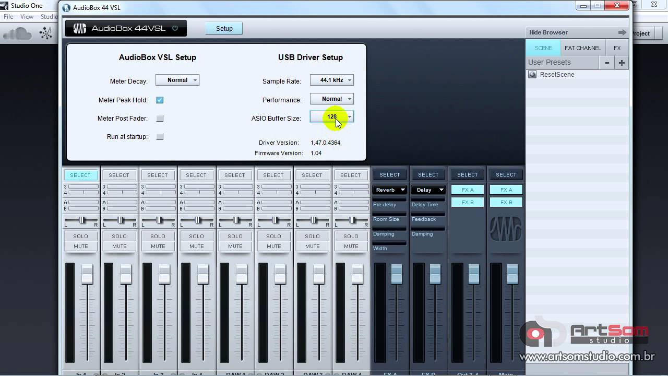Open the Reverb effect type dropdown
This screenshot has width=668, height=376.
coord(389,190)
